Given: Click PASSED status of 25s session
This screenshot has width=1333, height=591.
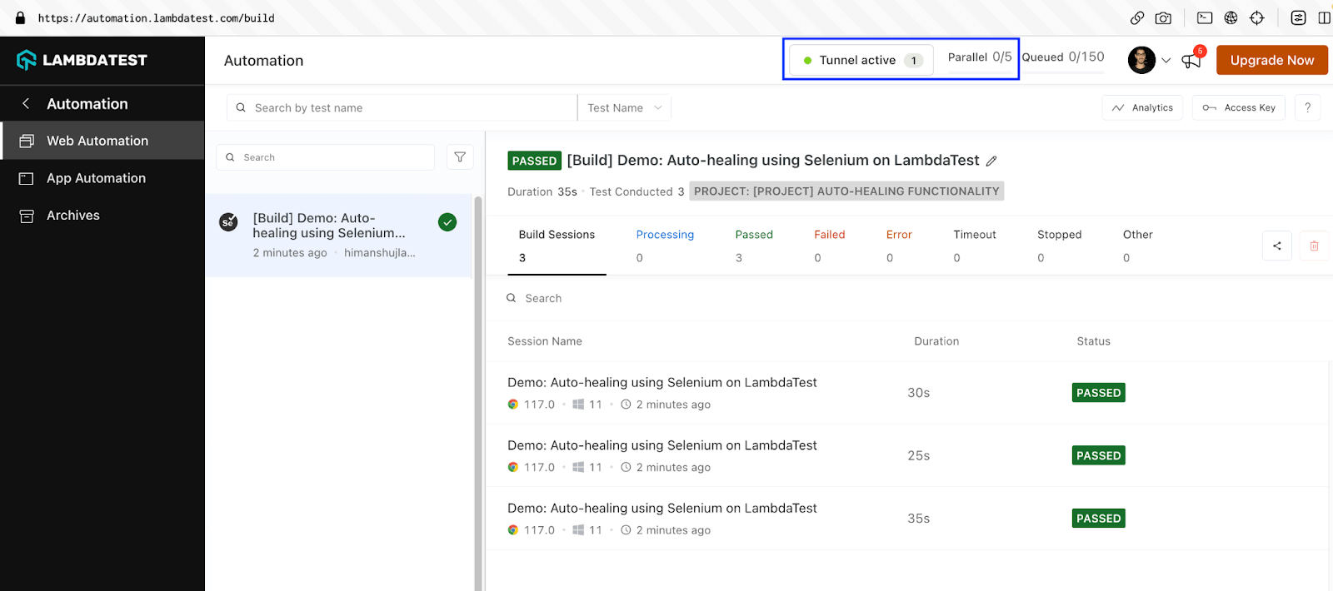Looking at the screenshot, I should point(1099,455).
